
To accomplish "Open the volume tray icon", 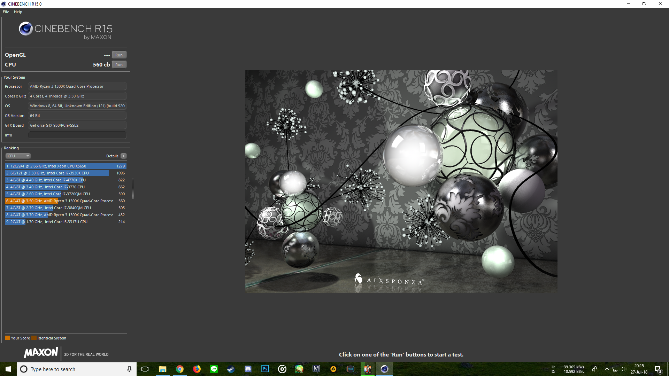I will (x=623, y=369).
